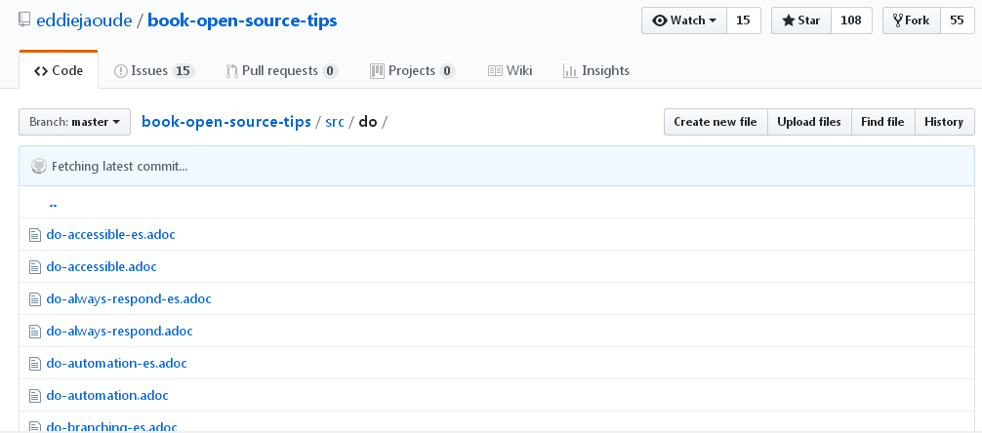
Task: Click the Pull requests count badge 0
Action: pos(330,71)
